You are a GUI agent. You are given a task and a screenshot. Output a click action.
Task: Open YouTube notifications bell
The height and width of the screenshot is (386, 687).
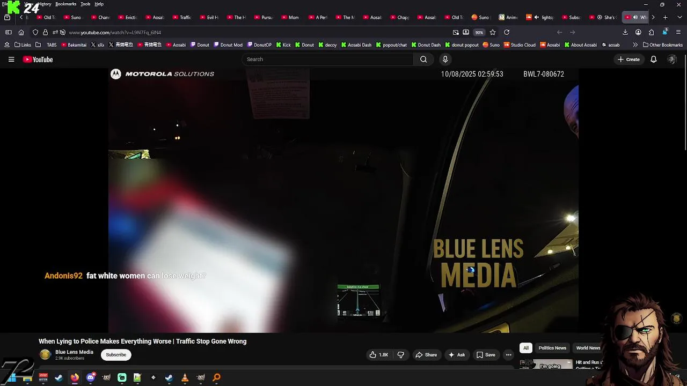[x=653, y=60]
